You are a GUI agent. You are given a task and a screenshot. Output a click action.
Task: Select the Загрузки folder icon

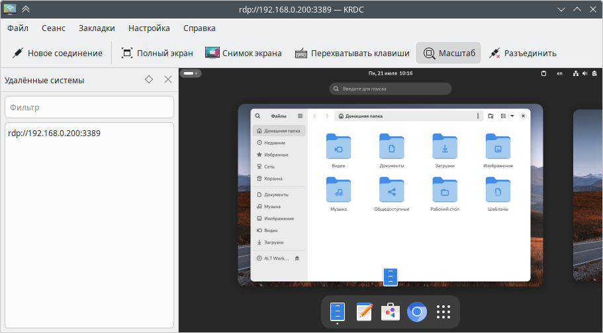[445, 146]
